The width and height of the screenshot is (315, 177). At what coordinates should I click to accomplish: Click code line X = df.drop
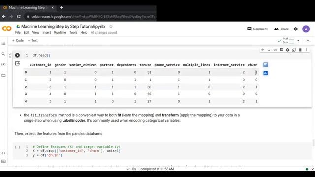tap(76, 151)
